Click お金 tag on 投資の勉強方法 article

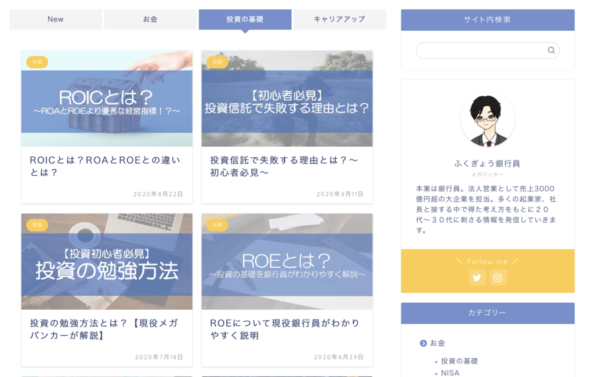click(37, 224)
